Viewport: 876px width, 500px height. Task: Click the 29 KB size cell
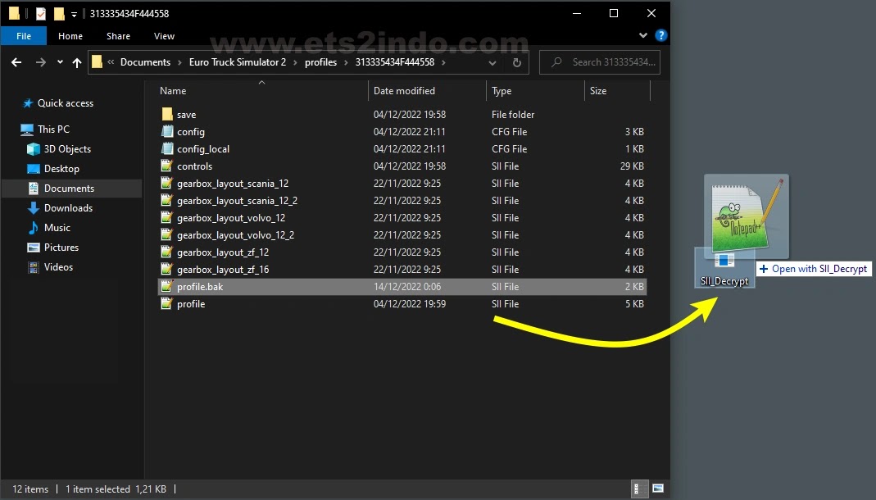[x=632, y=166]
